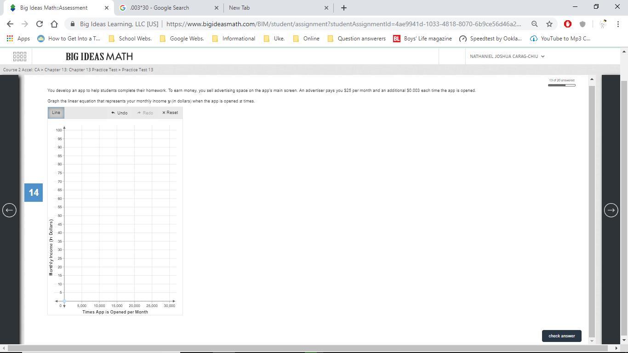Switch to the Big Ideas Math::Assessment tab

(54, 7)
